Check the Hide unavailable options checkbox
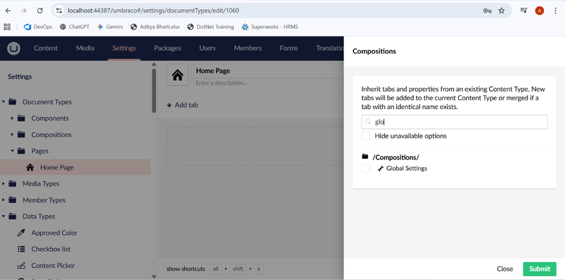Viewport: 565px width, 280px height. (x=365, y=136)
